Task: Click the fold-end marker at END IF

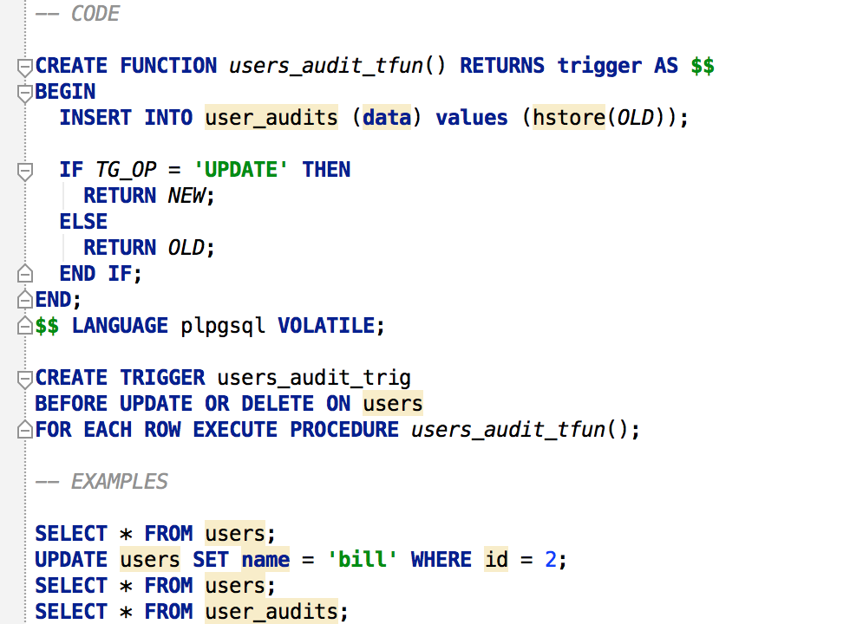Action: coord(24,273)
